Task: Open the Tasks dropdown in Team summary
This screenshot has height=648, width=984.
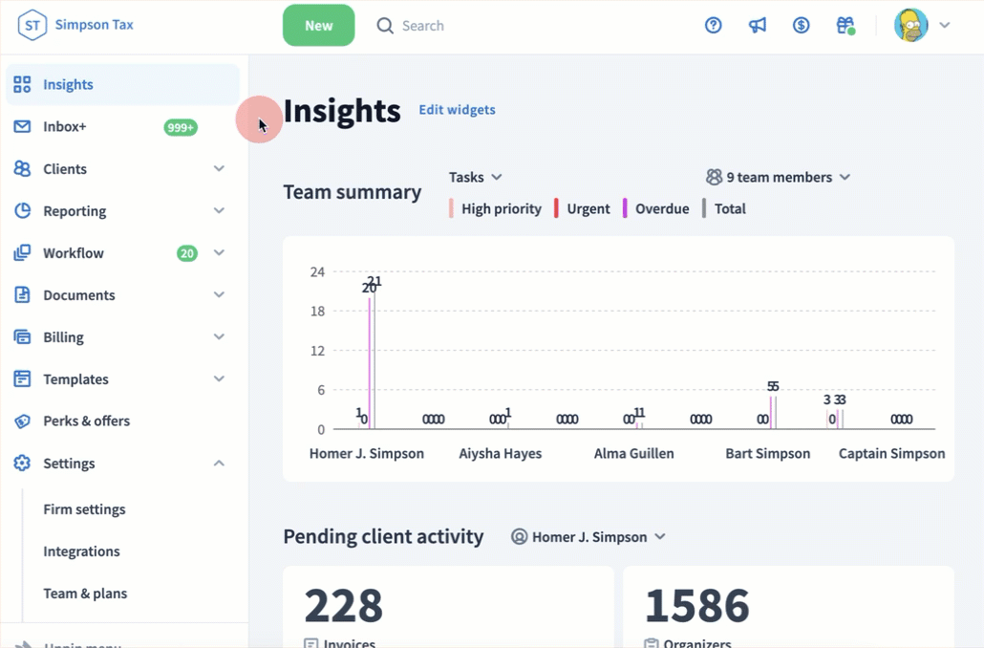Action: tap(476, 177)
